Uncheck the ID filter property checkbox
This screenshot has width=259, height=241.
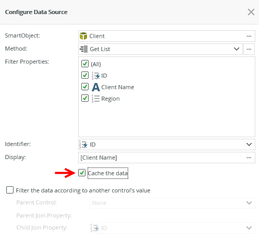pos(85,75)
